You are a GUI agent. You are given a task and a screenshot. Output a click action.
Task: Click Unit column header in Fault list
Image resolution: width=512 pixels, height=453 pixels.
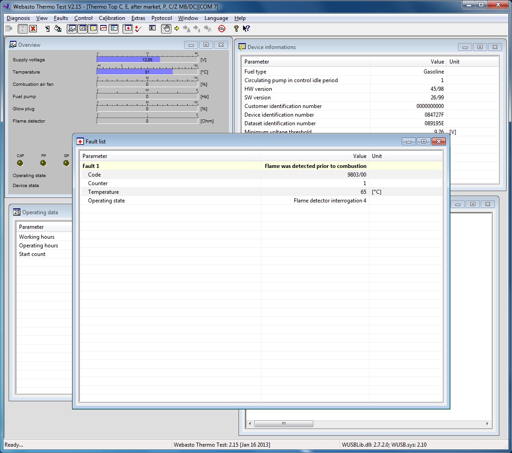pos(406,156)
